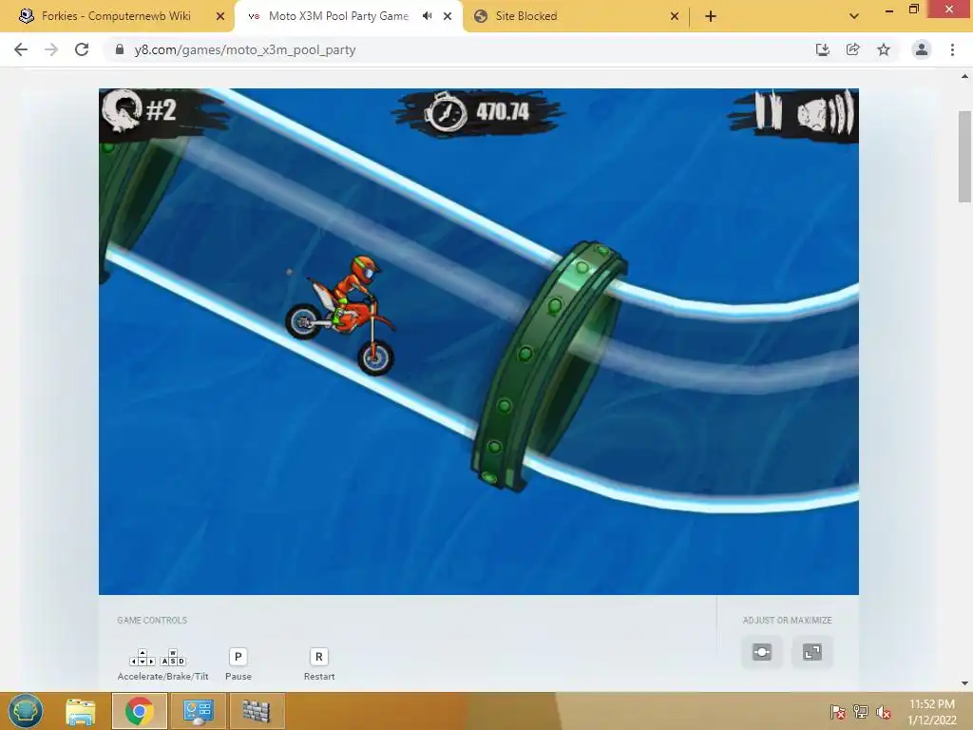This screenshot has width=973, height=730.
Task: Open the brick wall taskbar app
Action: pos(257,711)
